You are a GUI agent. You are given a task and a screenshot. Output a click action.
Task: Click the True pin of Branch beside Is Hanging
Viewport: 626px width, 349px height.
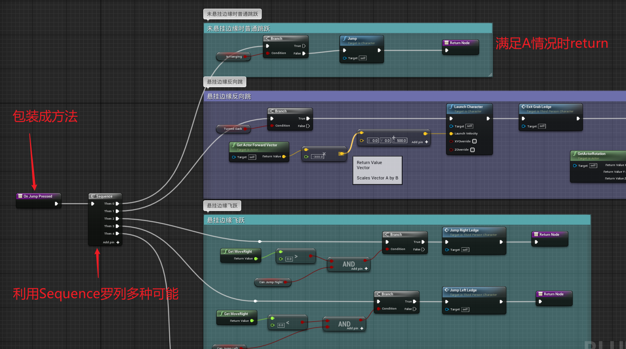304,46
